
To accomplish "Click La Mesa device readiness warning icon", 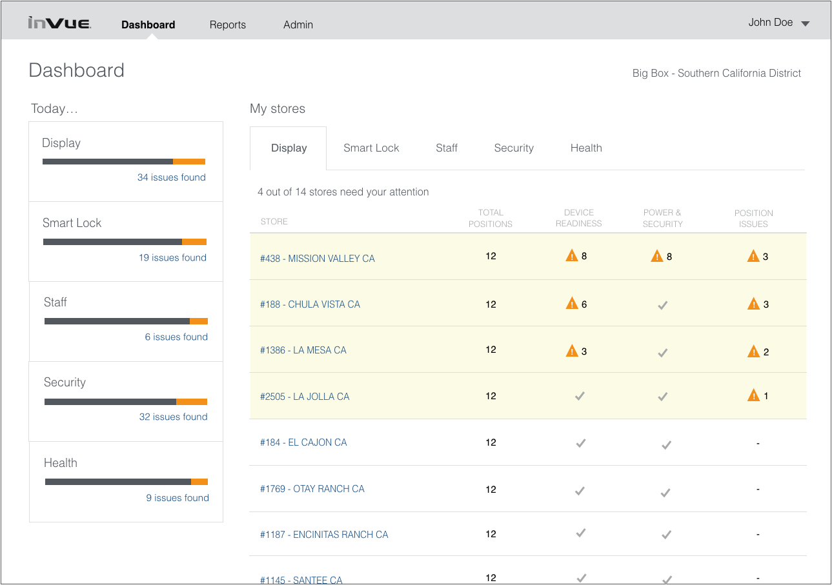I will tap(572, 351).
